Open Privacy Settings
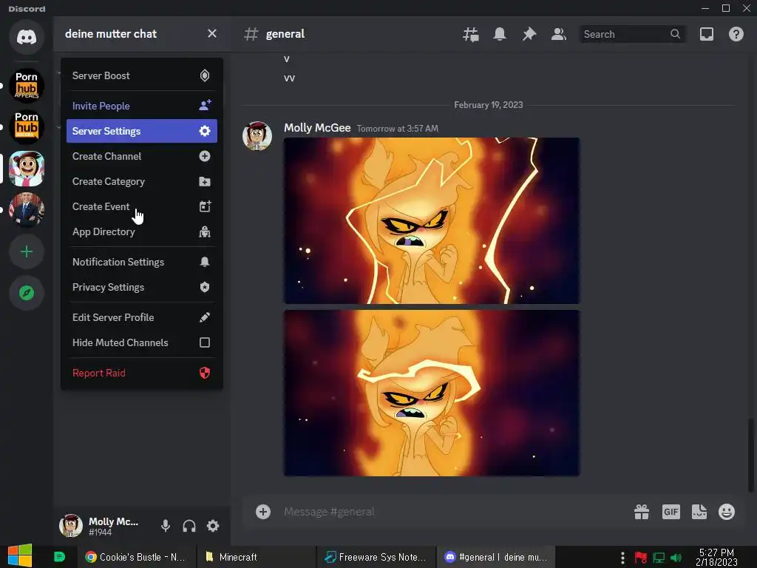 tap(141, 287)
